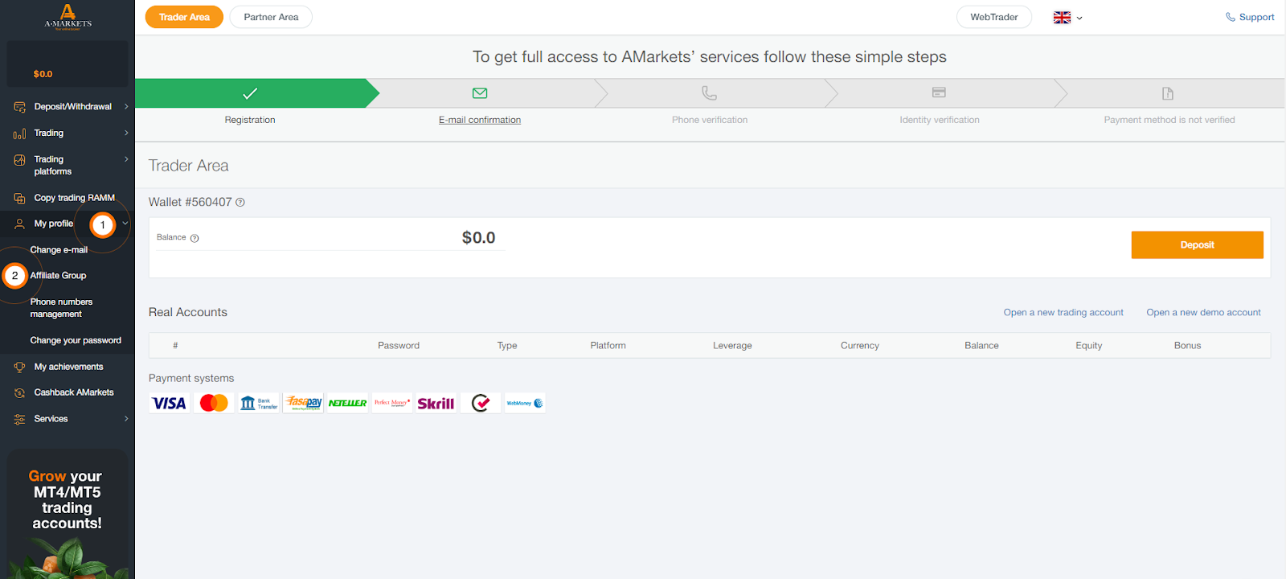Click the Phone verification handset icon

coord(709,93)
